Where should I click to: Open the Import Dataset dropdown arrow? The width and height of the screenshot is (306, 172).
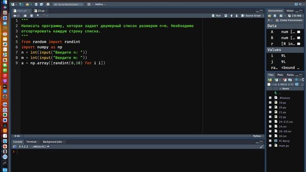pos(285,16)
